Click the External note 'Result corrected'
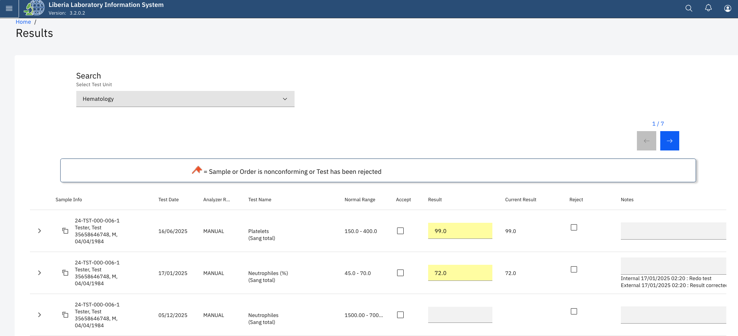The height and width of the screenshot is (336, 738). pyautogui.click(x=673, y=285)
